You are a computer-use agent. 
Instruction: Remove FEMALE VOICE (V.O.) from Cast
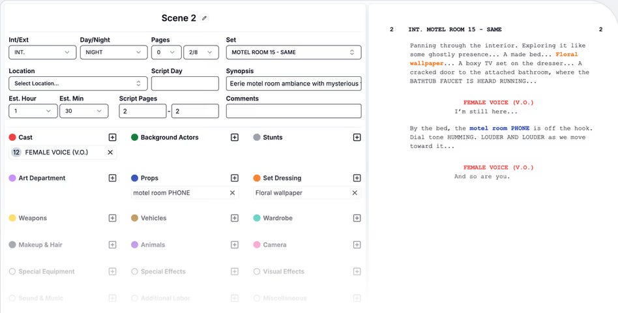(110, 152)
